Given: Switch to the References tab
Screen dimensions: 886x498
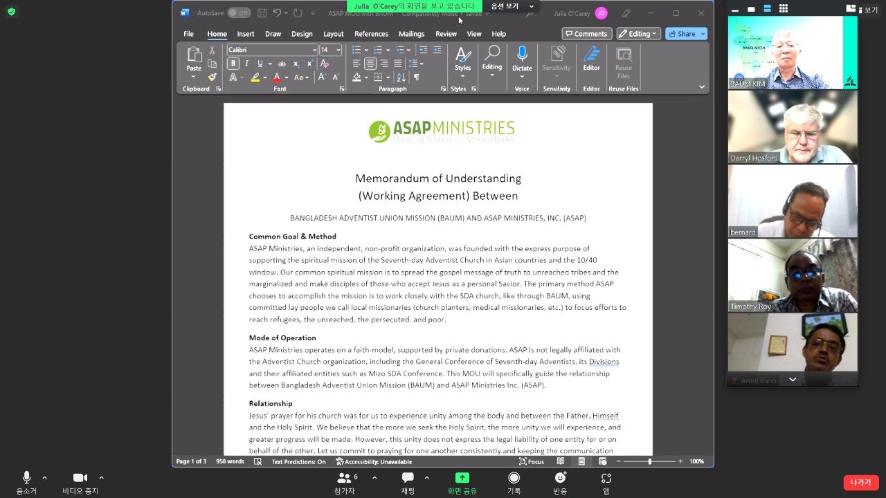Looking at the screenshot, I should click(371, 34).
